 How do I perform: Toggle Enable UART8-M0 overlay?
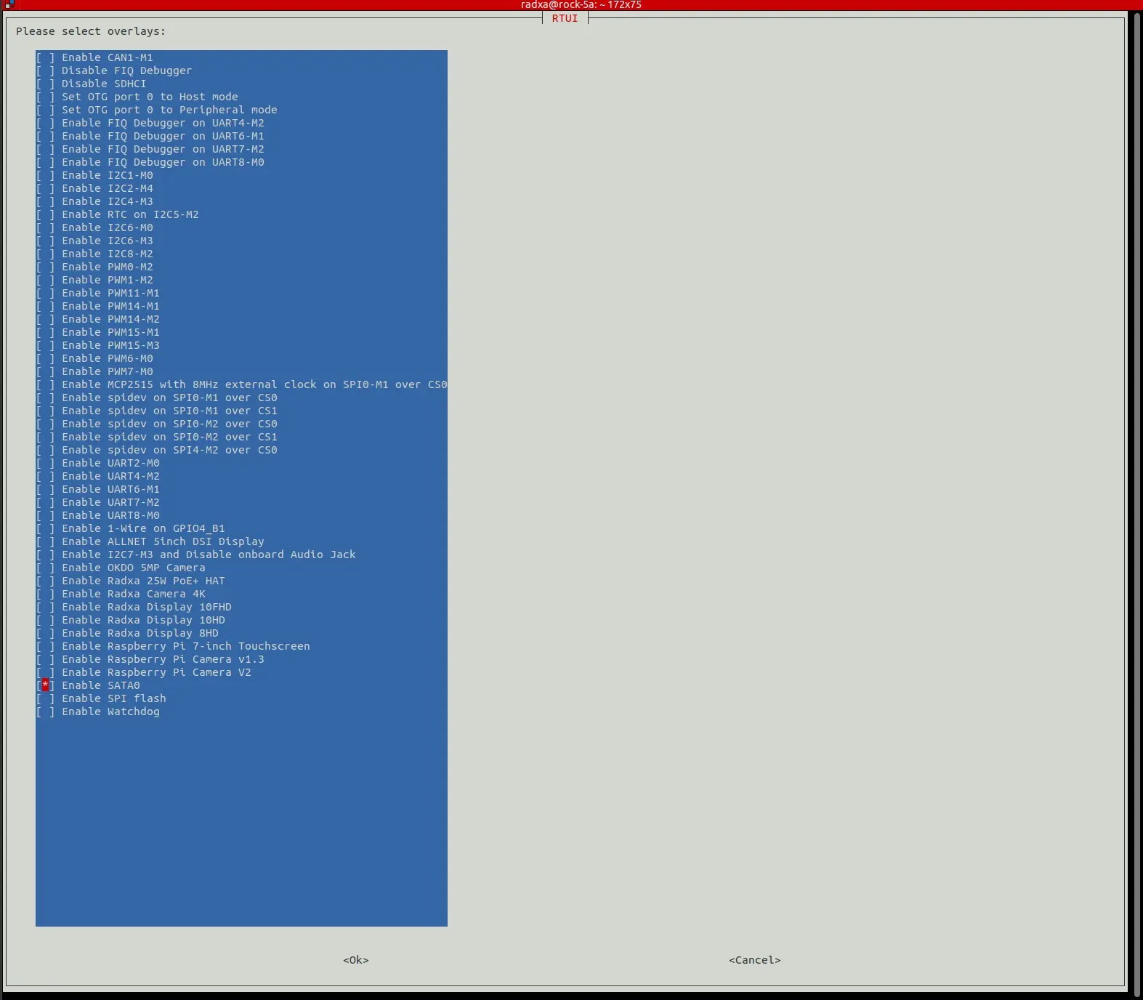45,515
